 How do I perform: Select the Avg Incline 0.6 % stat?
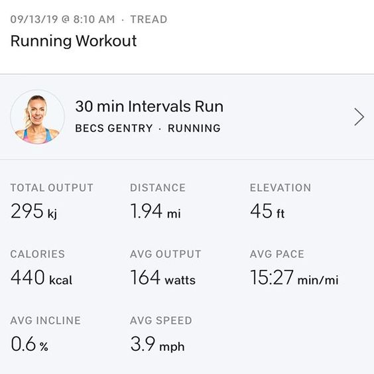click(46, 334)
